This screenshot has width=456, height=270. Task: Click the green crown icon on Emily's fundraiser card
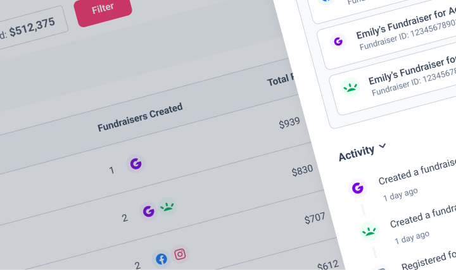350,87
